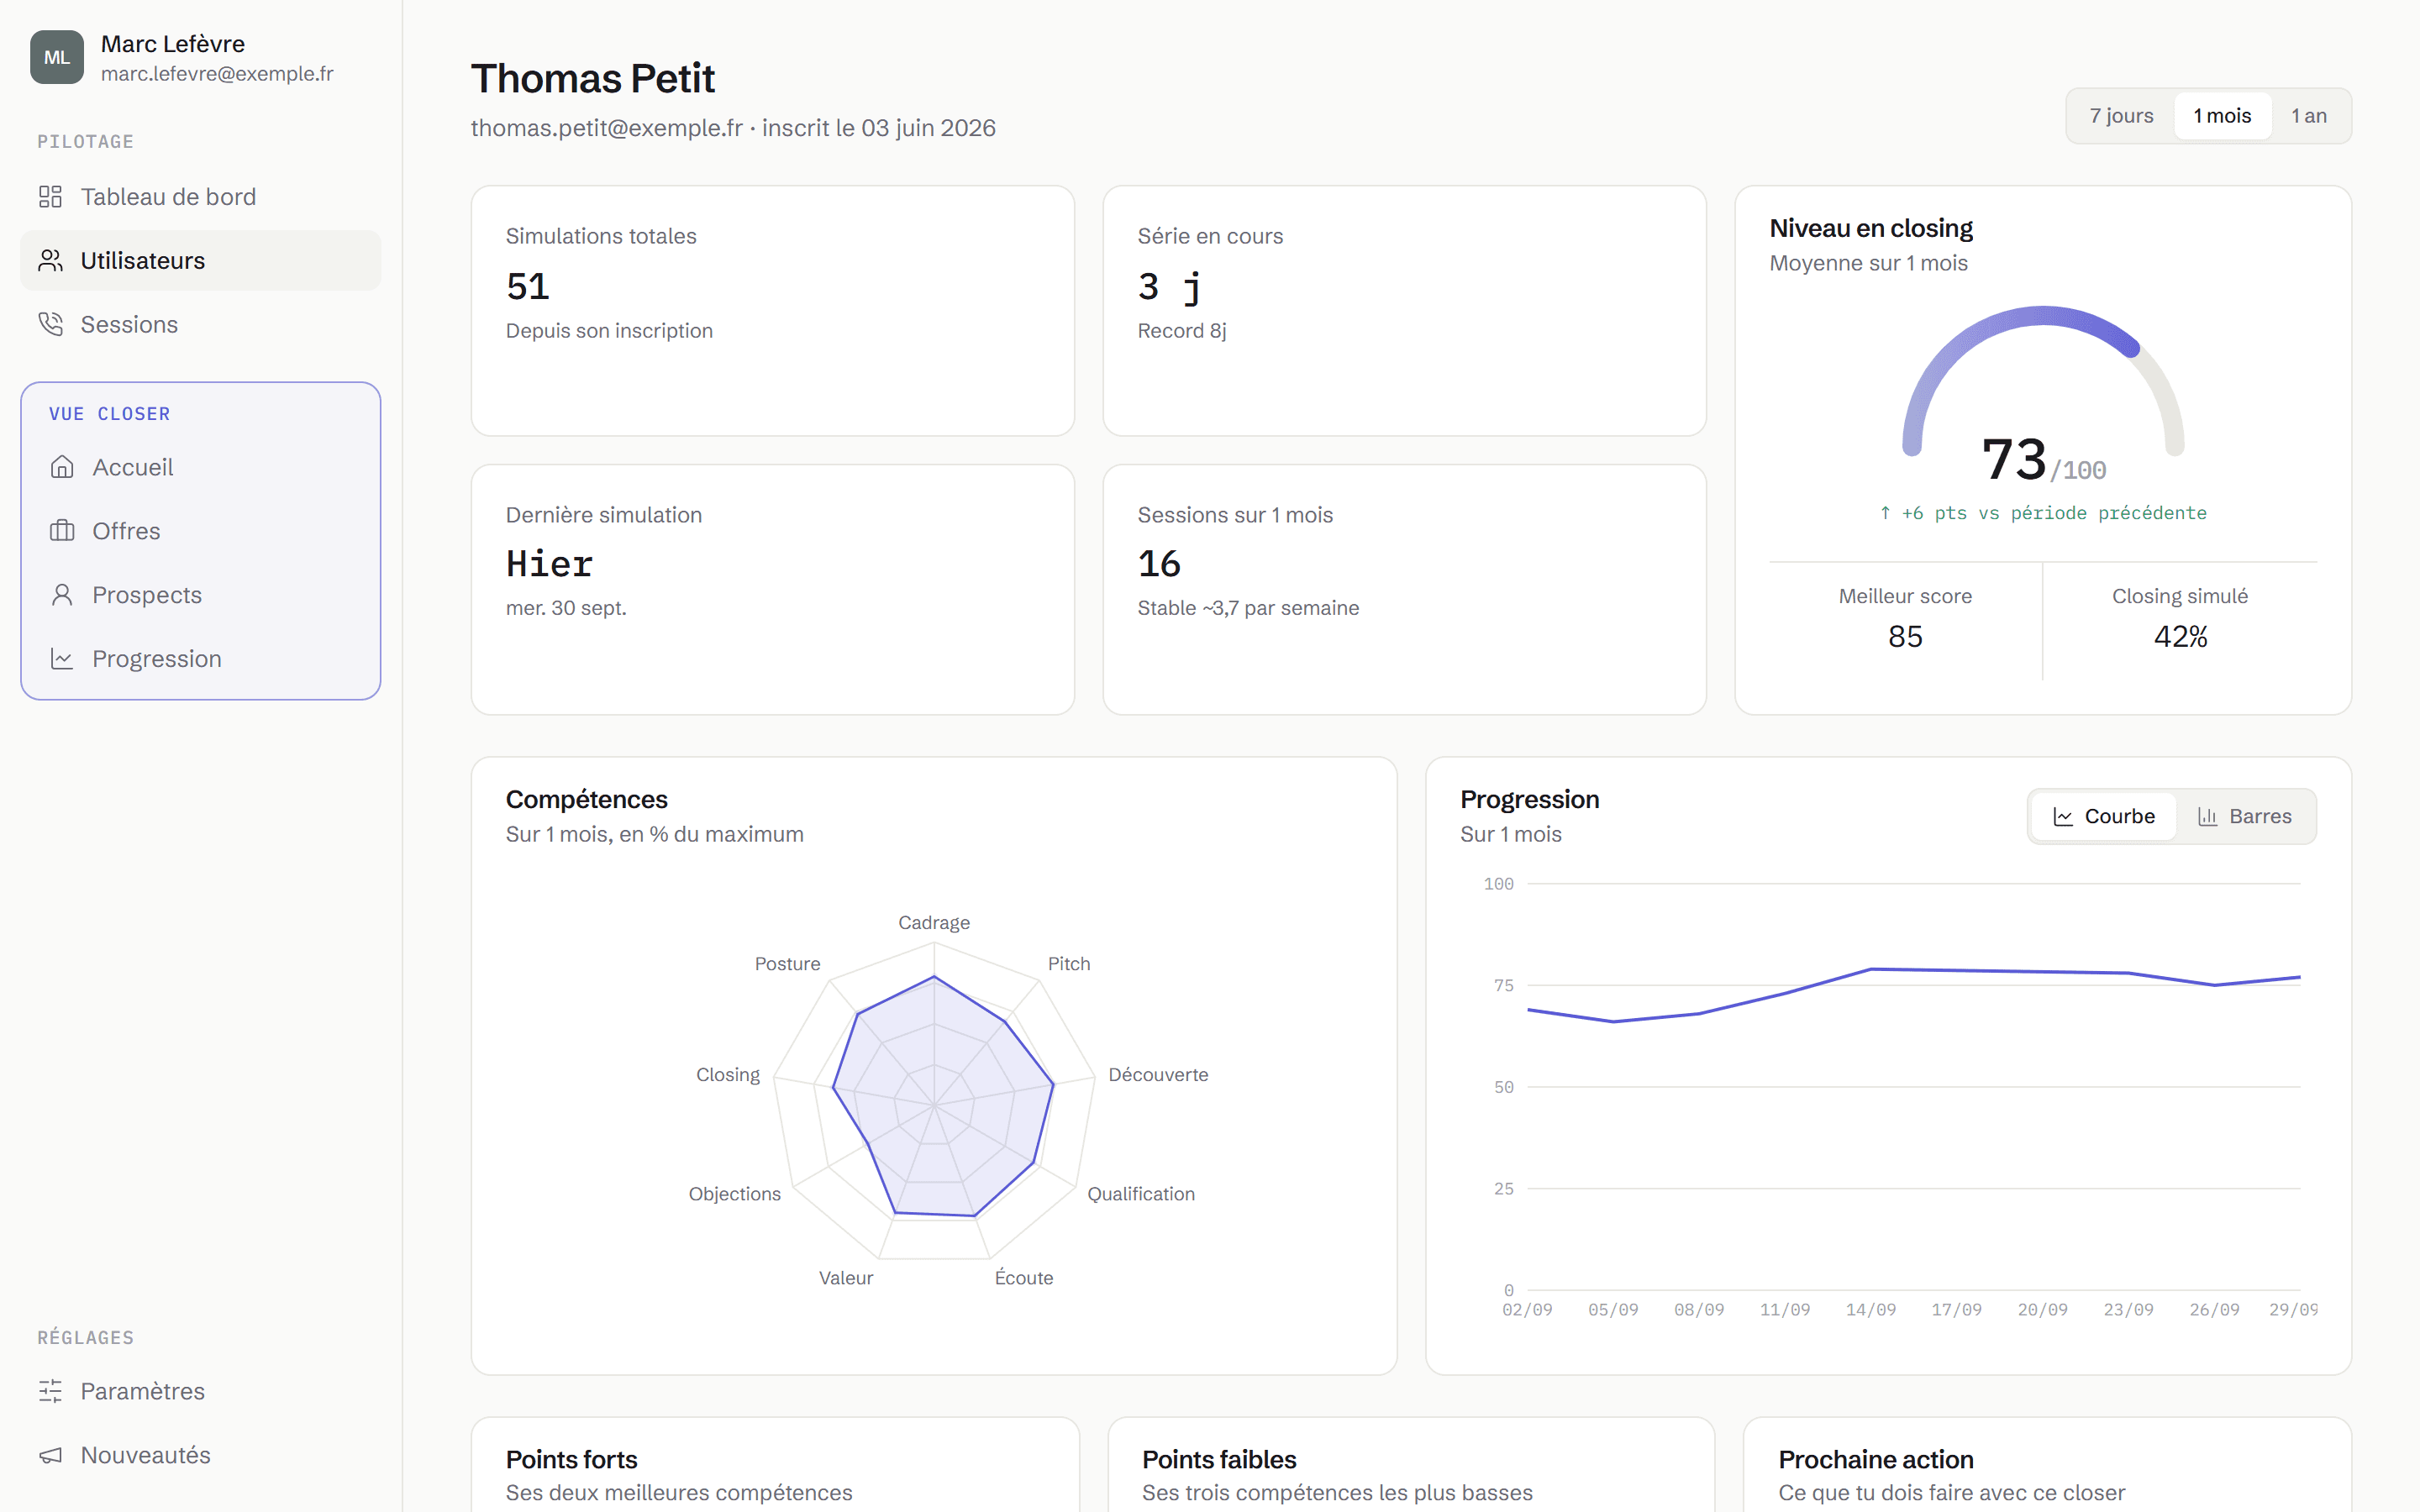Click the Offres briefcase icon
This screenshot has width=2420, height=1512.
coord(62,531)
